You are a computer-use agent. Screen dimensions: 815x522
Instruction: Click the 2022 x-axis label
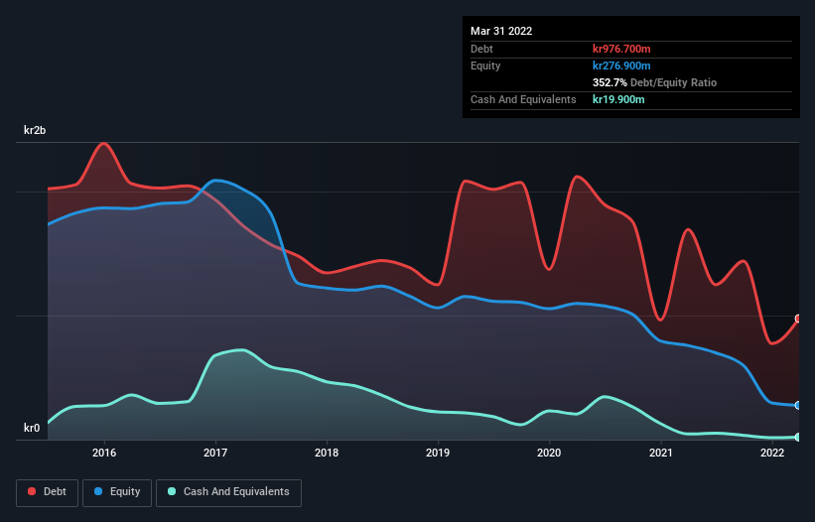coord(772,453)
